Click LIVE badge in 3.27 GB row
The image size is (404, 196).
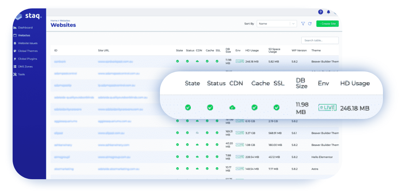240,133
